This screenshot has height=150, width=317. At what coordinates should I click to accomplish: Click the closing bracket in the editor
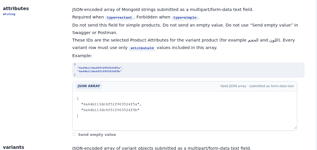[x=78, y=116]
